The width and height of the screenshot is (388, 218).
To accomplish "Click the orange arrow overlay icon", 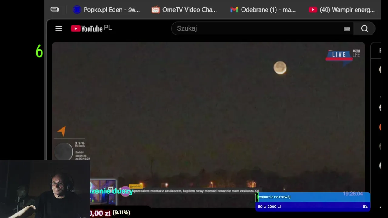I will click(62, 131).
